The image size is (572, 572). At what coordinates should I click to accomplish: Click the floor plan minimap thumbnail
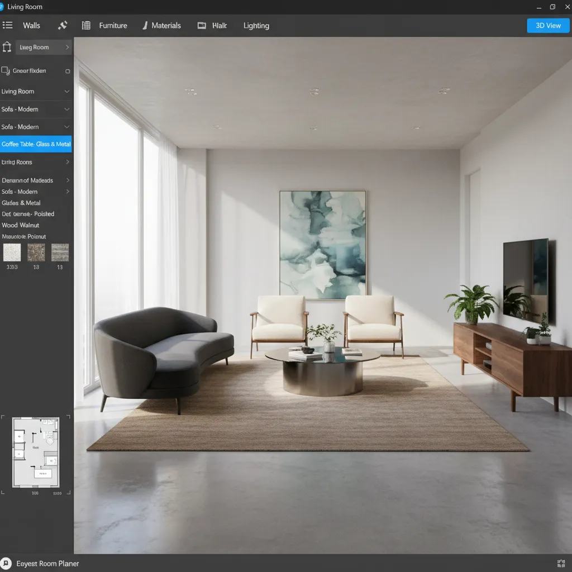pyautogui.click(x=36, y=452)
